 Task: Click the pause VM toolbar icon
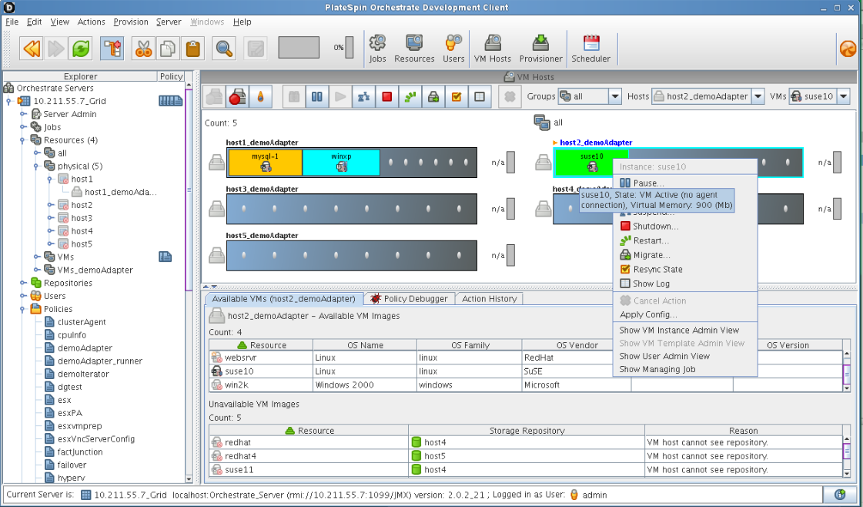pos(316,97)
